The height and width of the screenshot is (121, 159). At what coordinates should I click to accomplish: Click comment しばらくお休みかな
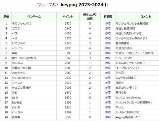pos(128,112)
